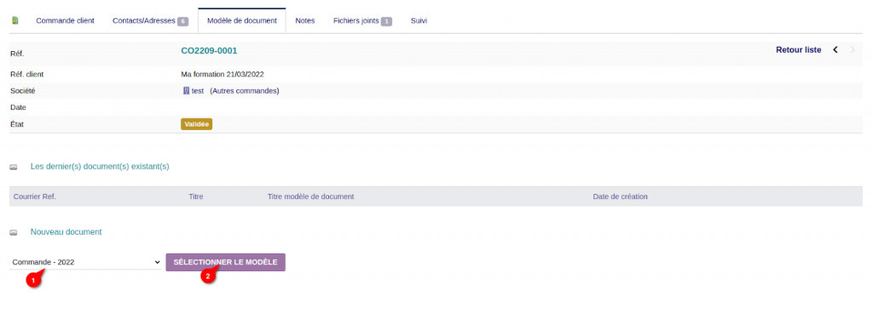Screen dimensions: 873x324
Task: Click the building icon beside test
Action: point(187,91)
